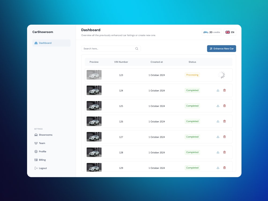
Task: Click the people icon beside Team
Action: [36, 143]
